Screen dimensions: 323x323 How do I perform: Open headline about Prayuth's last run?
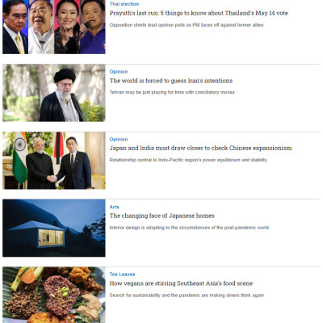tap(199, 13)
